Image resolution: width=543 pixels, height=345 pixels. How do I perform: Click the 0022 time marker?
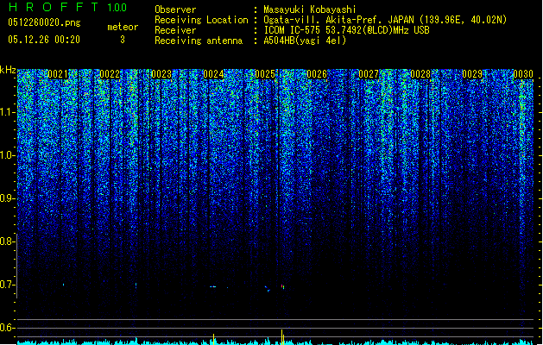point(110,74)
